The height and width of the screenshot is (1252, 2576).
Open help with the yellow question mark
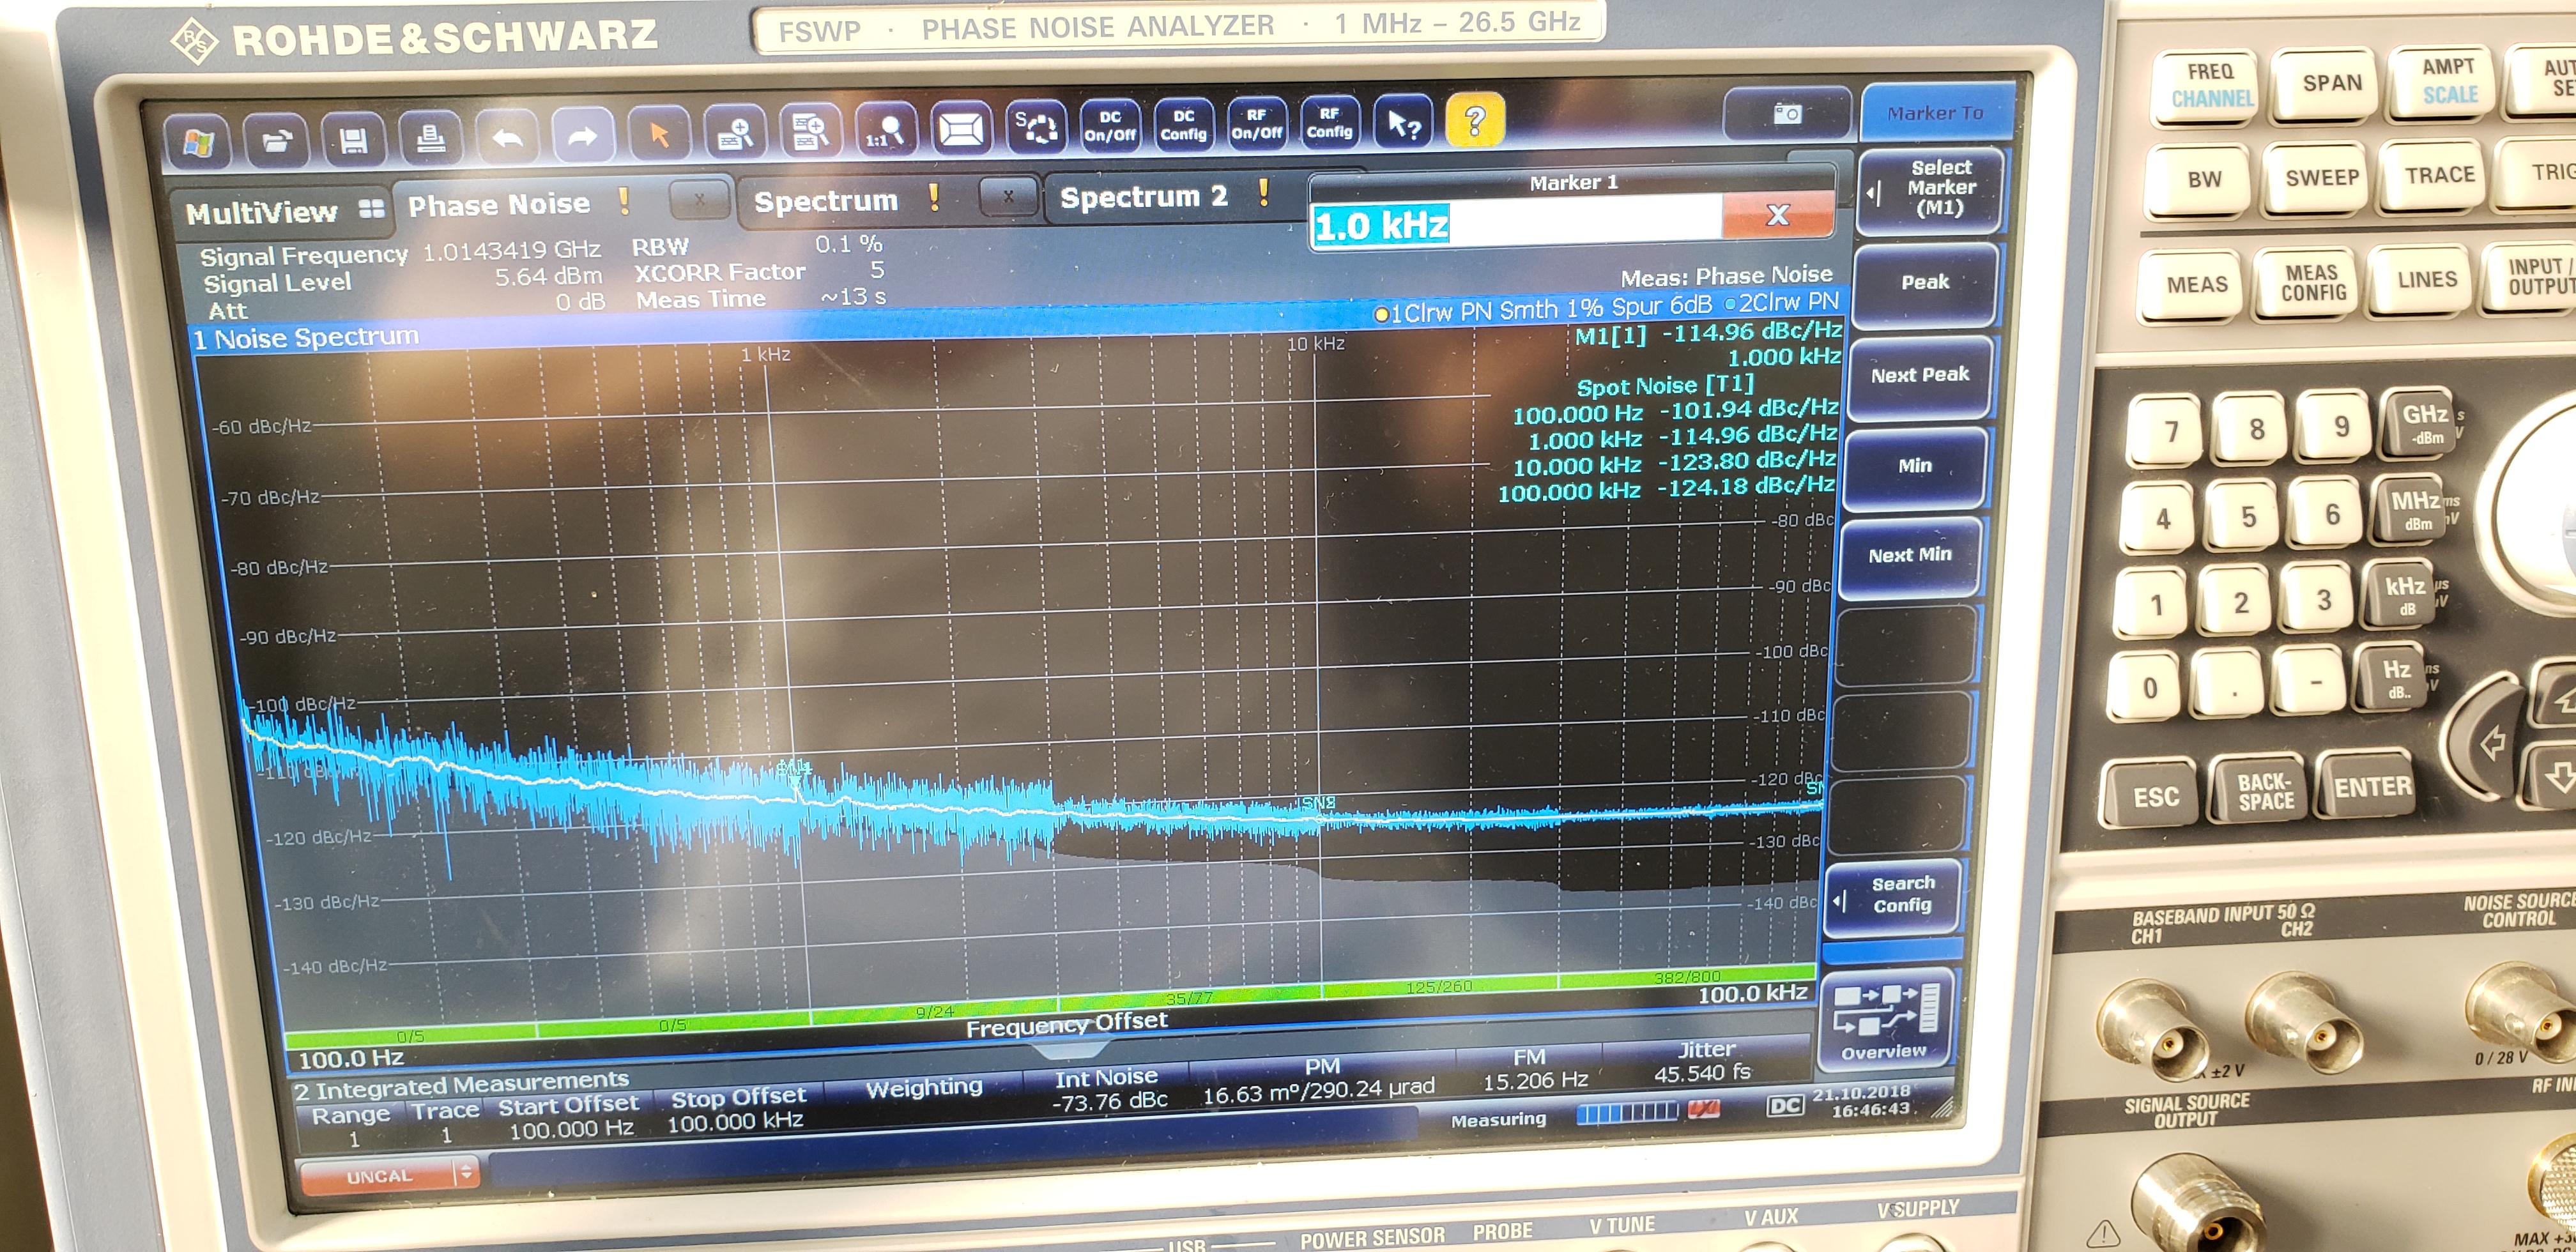[x=1474, y=121]
